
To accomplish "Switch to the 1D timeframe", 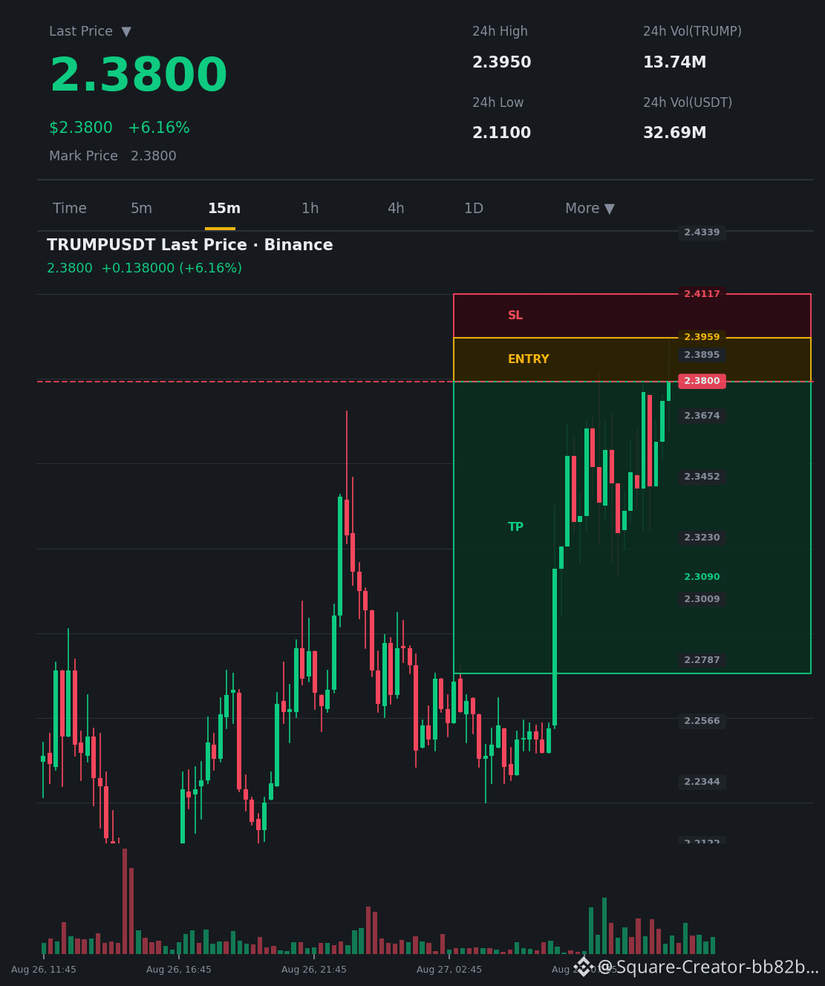I will (x=474, y=209).
